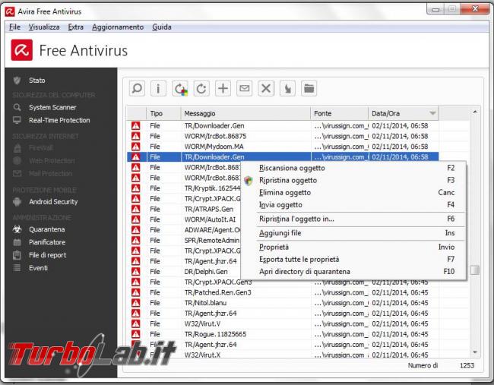
Task: Select the TR/Rogue.11825665 message text
Action: coord(216,334)
